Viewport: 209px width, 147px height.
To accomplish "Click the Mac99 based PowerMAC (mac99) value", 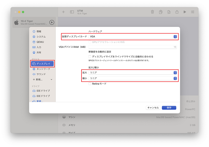I will 176,117.
